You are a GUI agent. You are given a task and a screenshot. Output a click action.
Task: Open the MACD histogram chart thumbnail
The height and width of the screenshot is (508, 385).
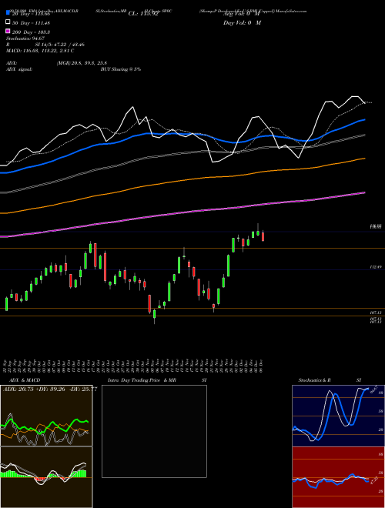(46, 477)
